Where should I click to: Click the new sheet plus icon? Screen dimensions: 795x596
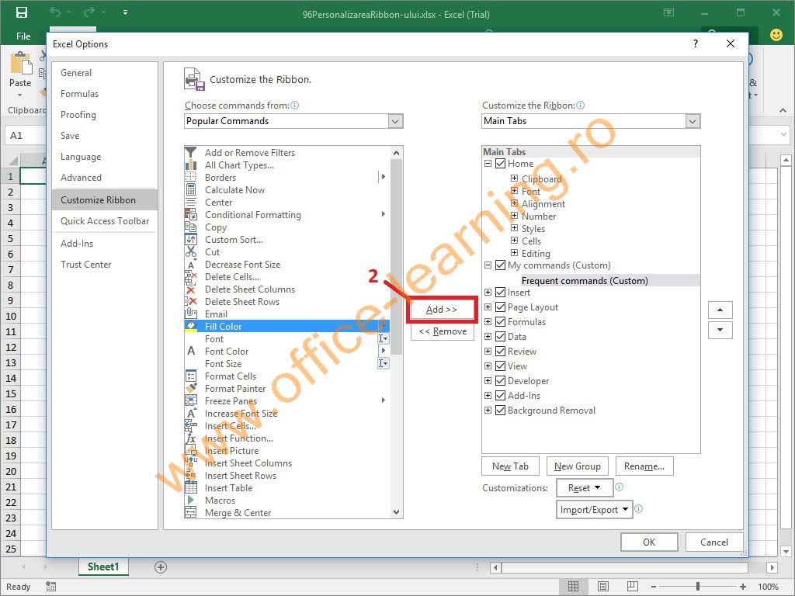(x=161, y=567)
